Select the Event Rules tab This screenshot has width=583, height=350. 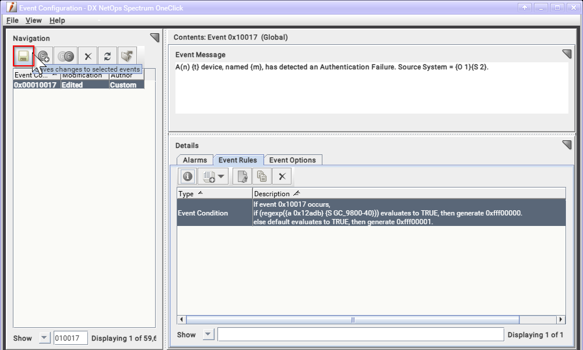pyautogui.click(x=238, y=160)
